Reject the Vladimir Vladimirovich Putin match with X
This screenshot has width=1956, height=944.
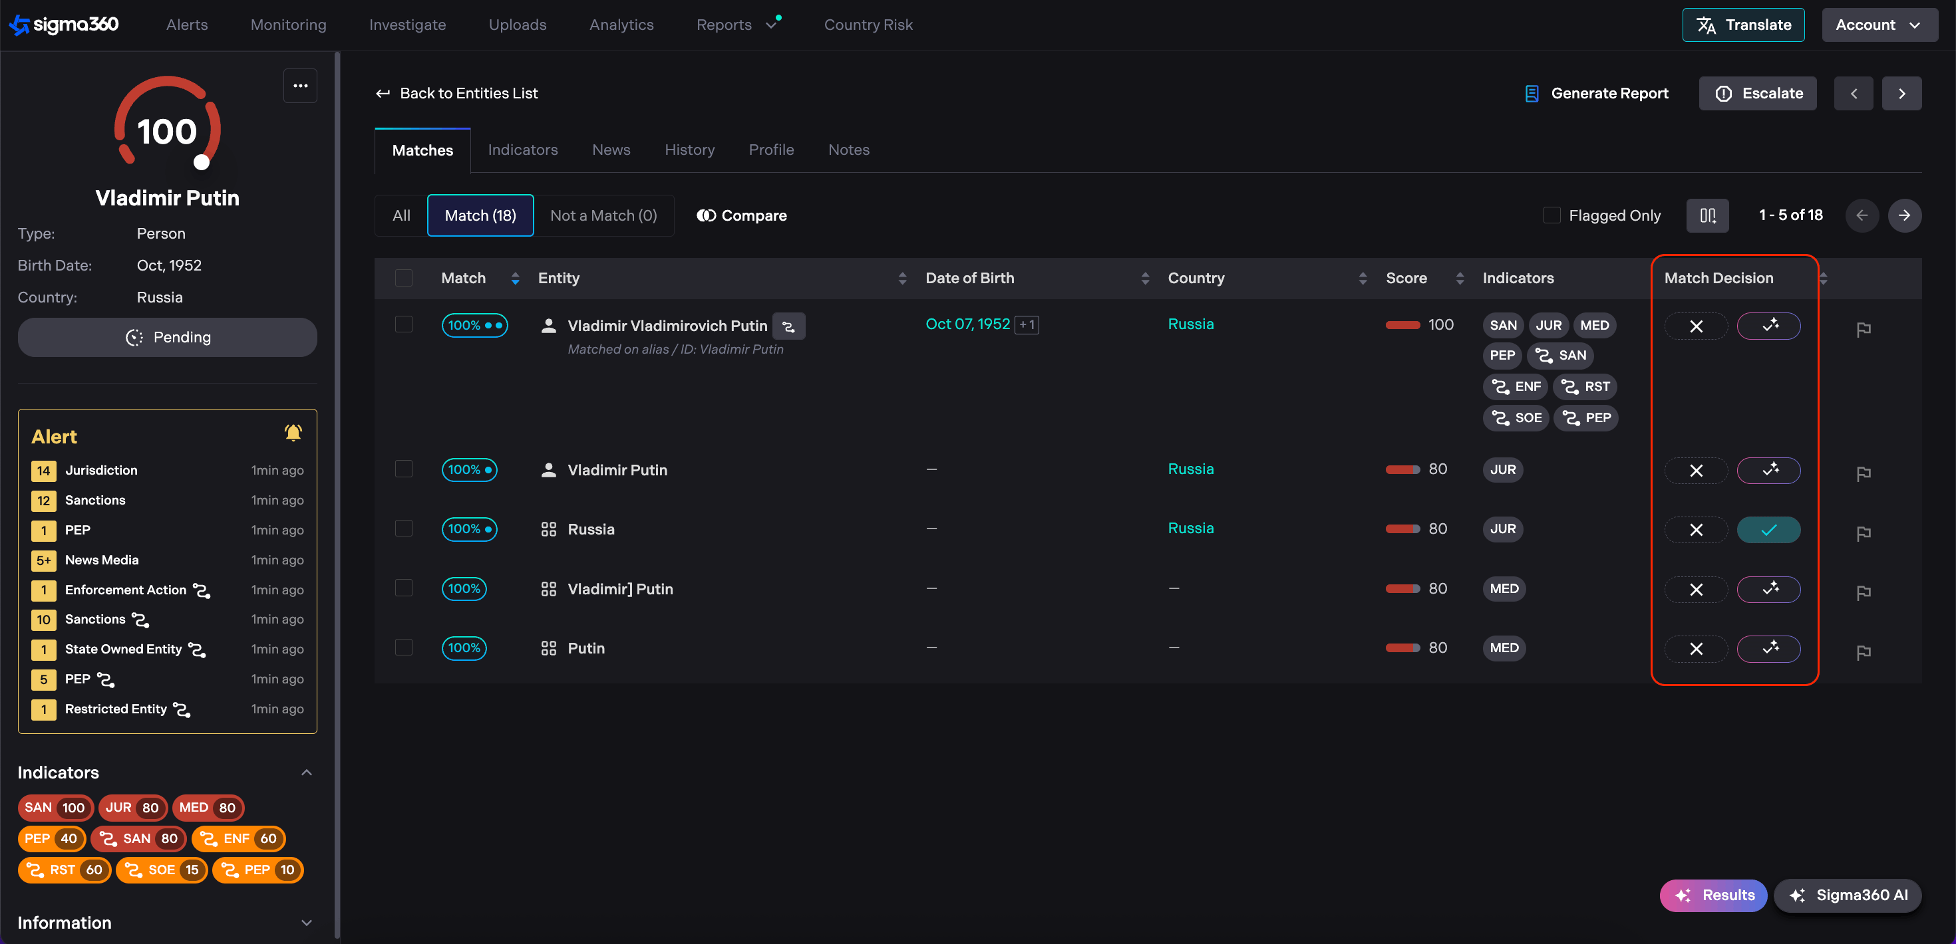1696,326
